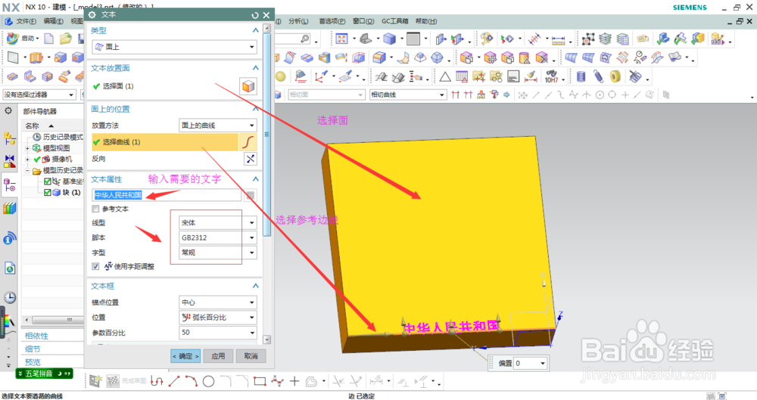
Task: Open the 类型 dropdown showing 面上
Action: [174, 47]
